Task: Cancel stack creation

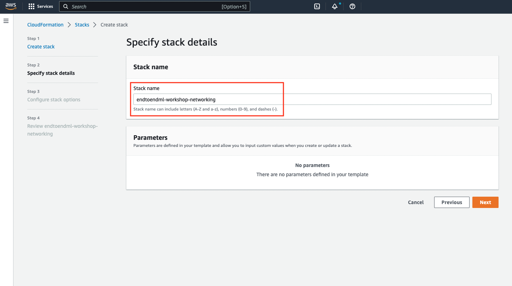Action: 416,202
